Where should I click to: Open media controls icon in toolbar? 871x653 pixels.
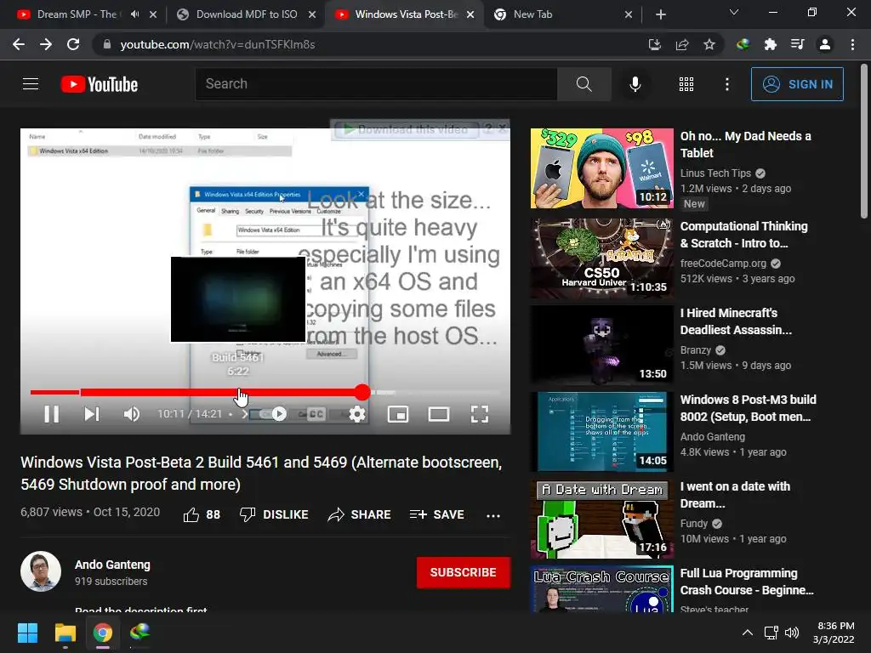(x=797, y=44)
